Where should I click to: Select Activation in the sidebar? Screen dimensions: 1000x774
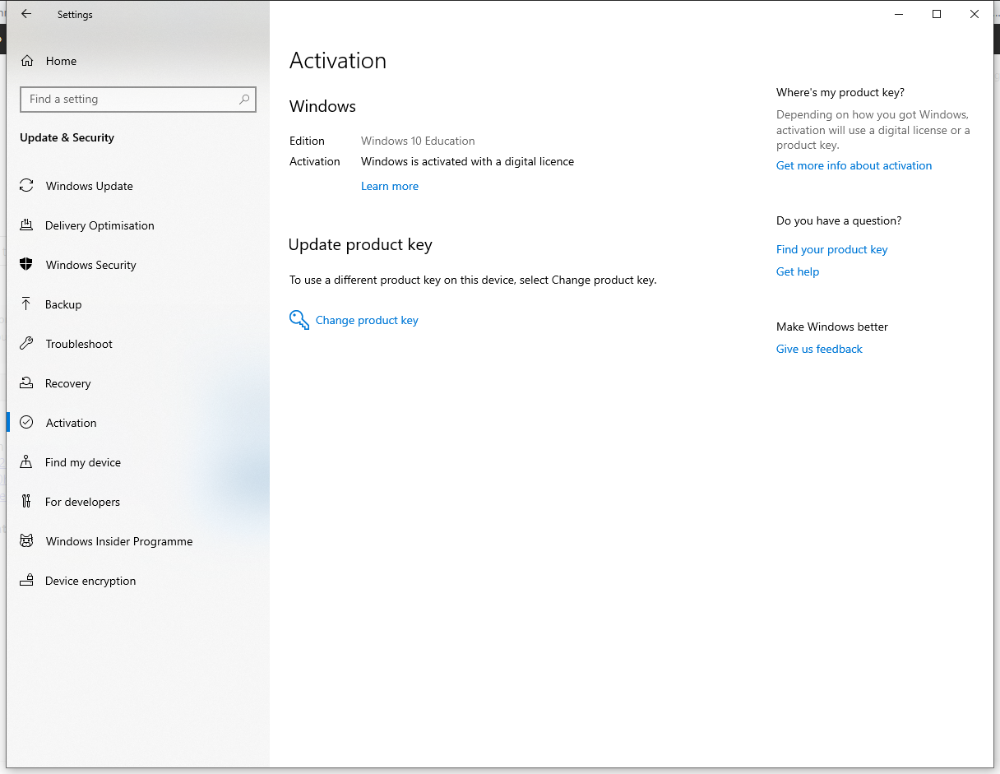(71, 423)
